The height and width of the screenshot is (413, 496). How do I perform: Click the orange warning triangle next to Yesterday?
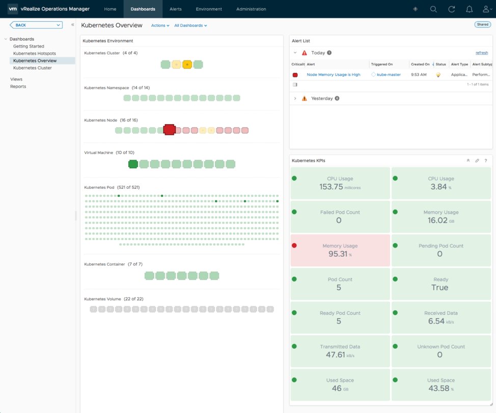click(305, 98)
